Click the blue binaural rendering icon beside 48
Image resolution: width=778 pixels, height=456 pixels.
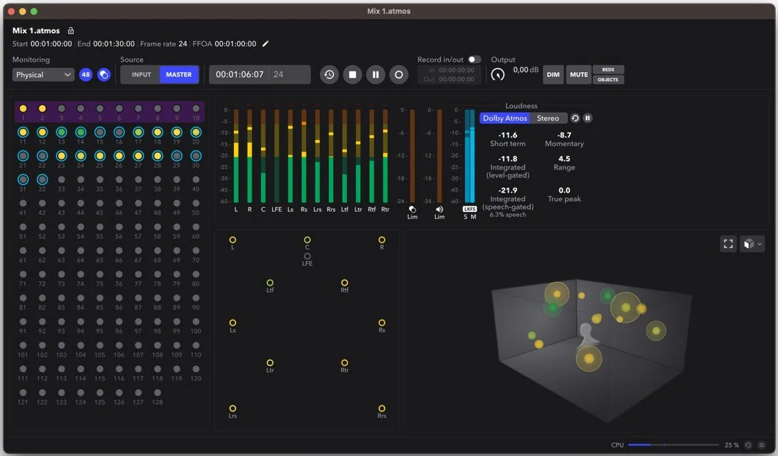(x=103, y=75)
